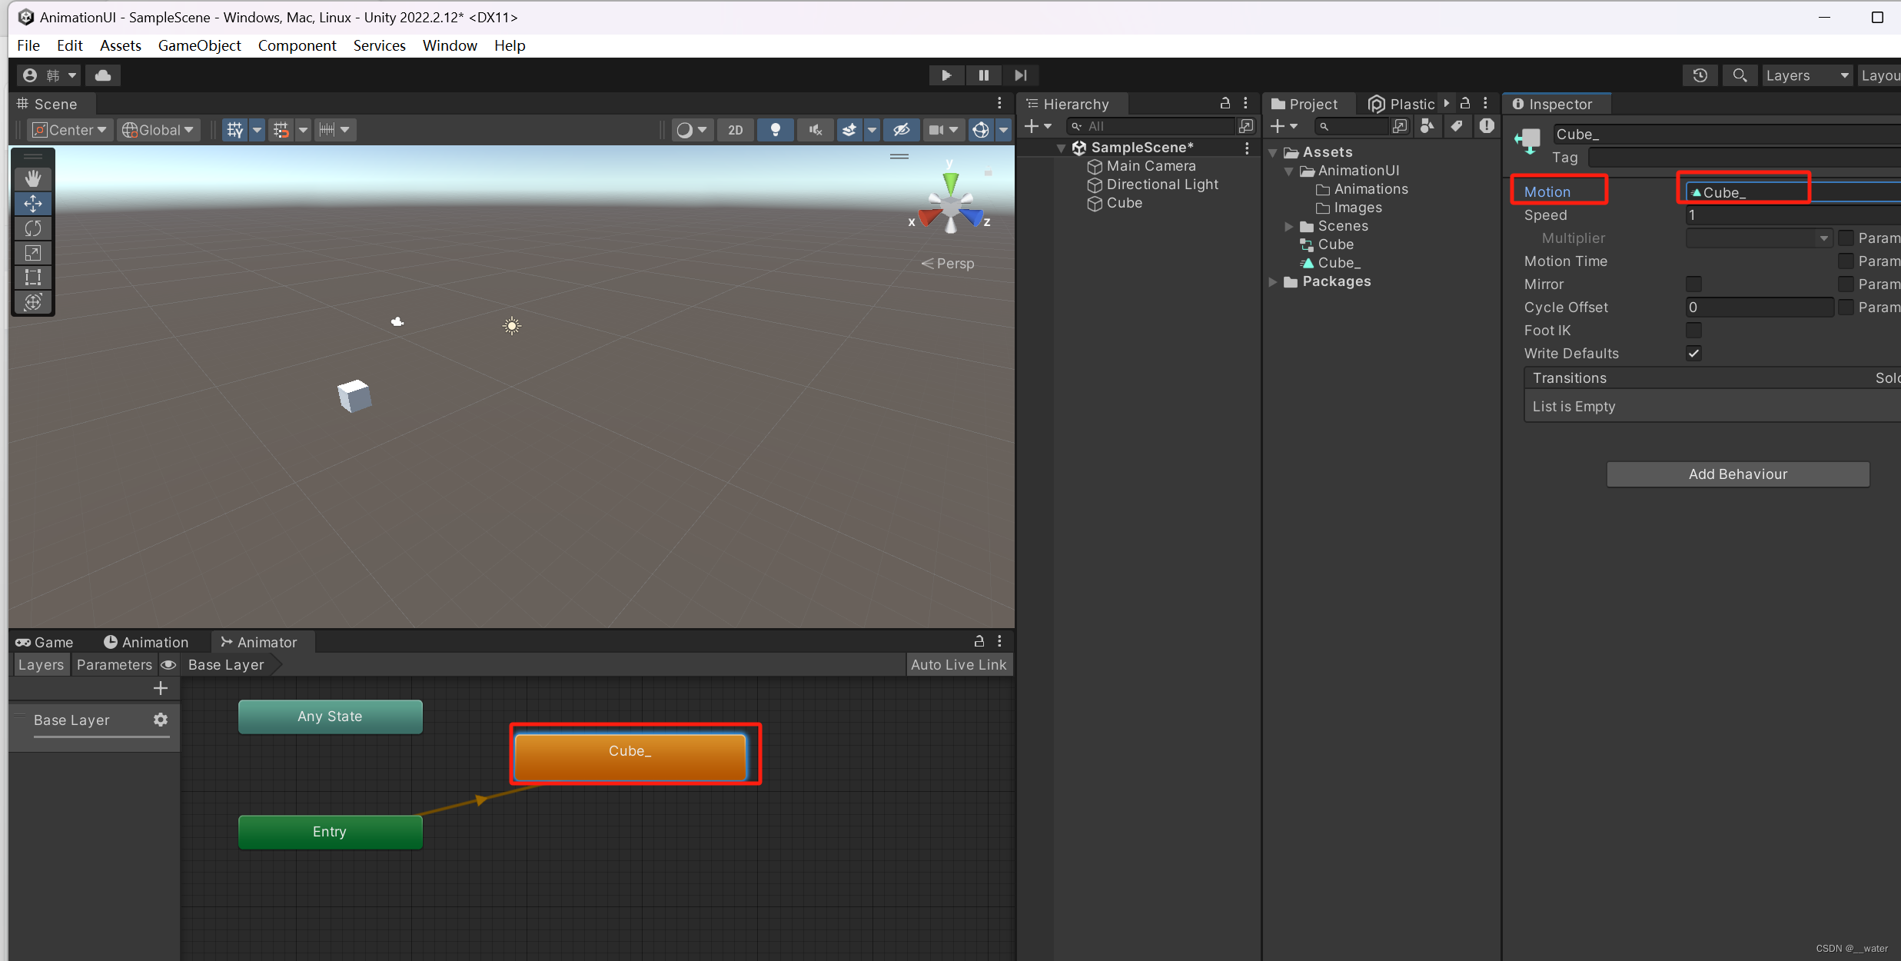Select the Cube_ animation clip asset
Screen dimensions: 1901x961
(x=1338, y=263)
